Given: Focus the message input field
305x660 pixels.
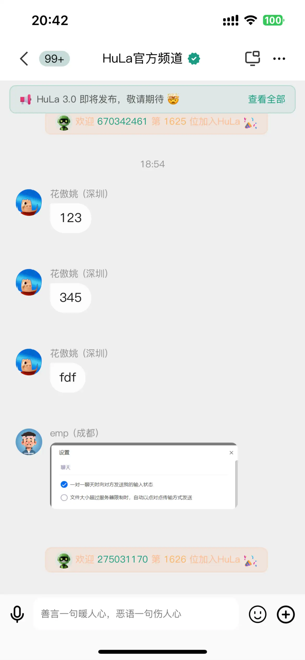Looking at the screenshot, I should 136,614.
